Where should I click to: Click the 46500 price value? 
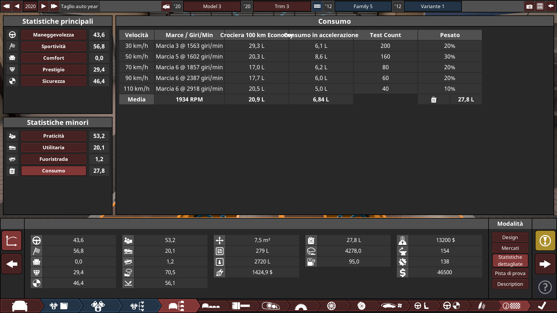pyautogui.click(x=444, y=272)
